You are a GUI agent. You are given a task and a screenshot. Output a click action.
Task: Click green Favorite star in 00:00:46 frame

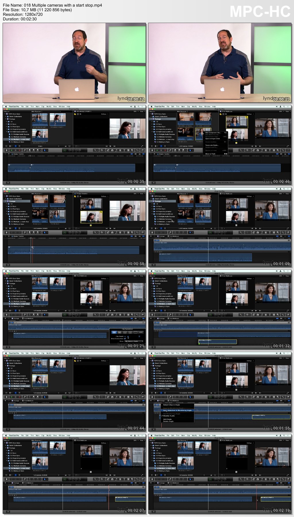coord(157,150)
